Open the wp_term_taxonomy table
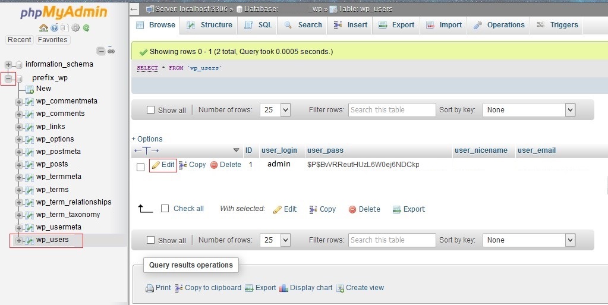This screenshot has width=608, height=305. click(x=68, y=215)
